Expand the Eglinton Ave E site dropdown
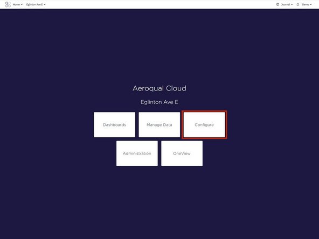Screen dimensions: 319x239 (36, 4)
